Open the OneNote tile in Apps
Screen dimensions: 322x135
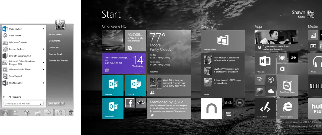click(265, 63)
